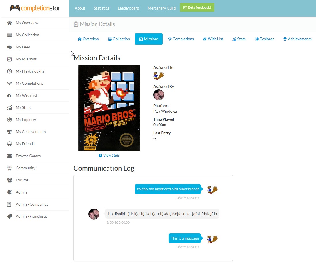Open Mercenary Guild in the top bar
Image resolution: width=316 pixels, height=263 pixels.
click(x=162, y=8)
